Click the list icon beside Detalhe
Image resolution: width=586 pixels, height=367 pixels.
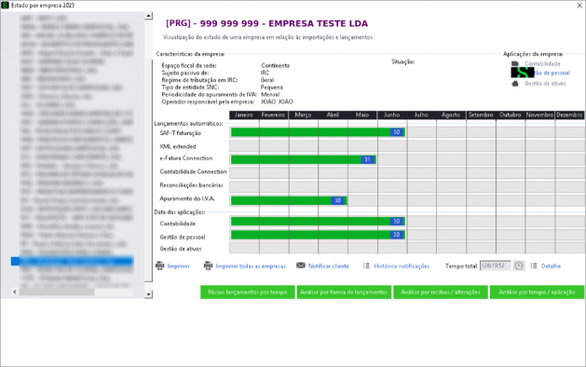click(534, 265)
